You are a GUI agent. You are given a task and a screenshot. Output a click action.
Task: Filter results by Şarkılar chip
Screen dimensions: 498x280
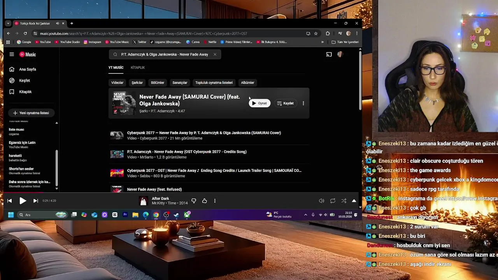coord(137,82)
